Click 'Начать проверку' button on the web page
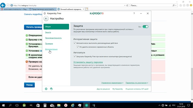The width and height of the screenshot is (193, 108). (33, 27)
